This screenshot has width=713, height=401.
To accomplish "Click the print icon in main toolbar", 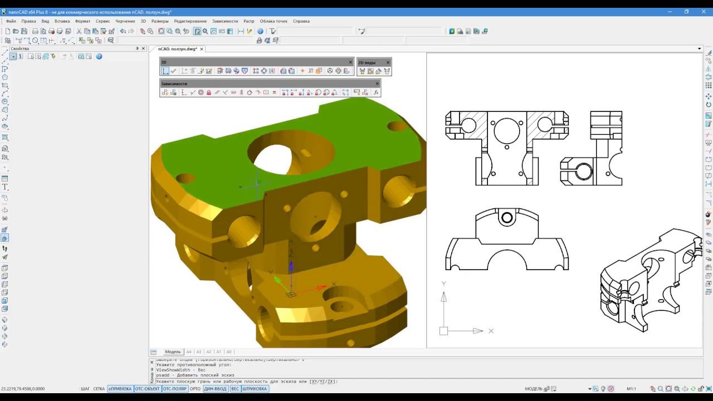I will click(35, 31).
